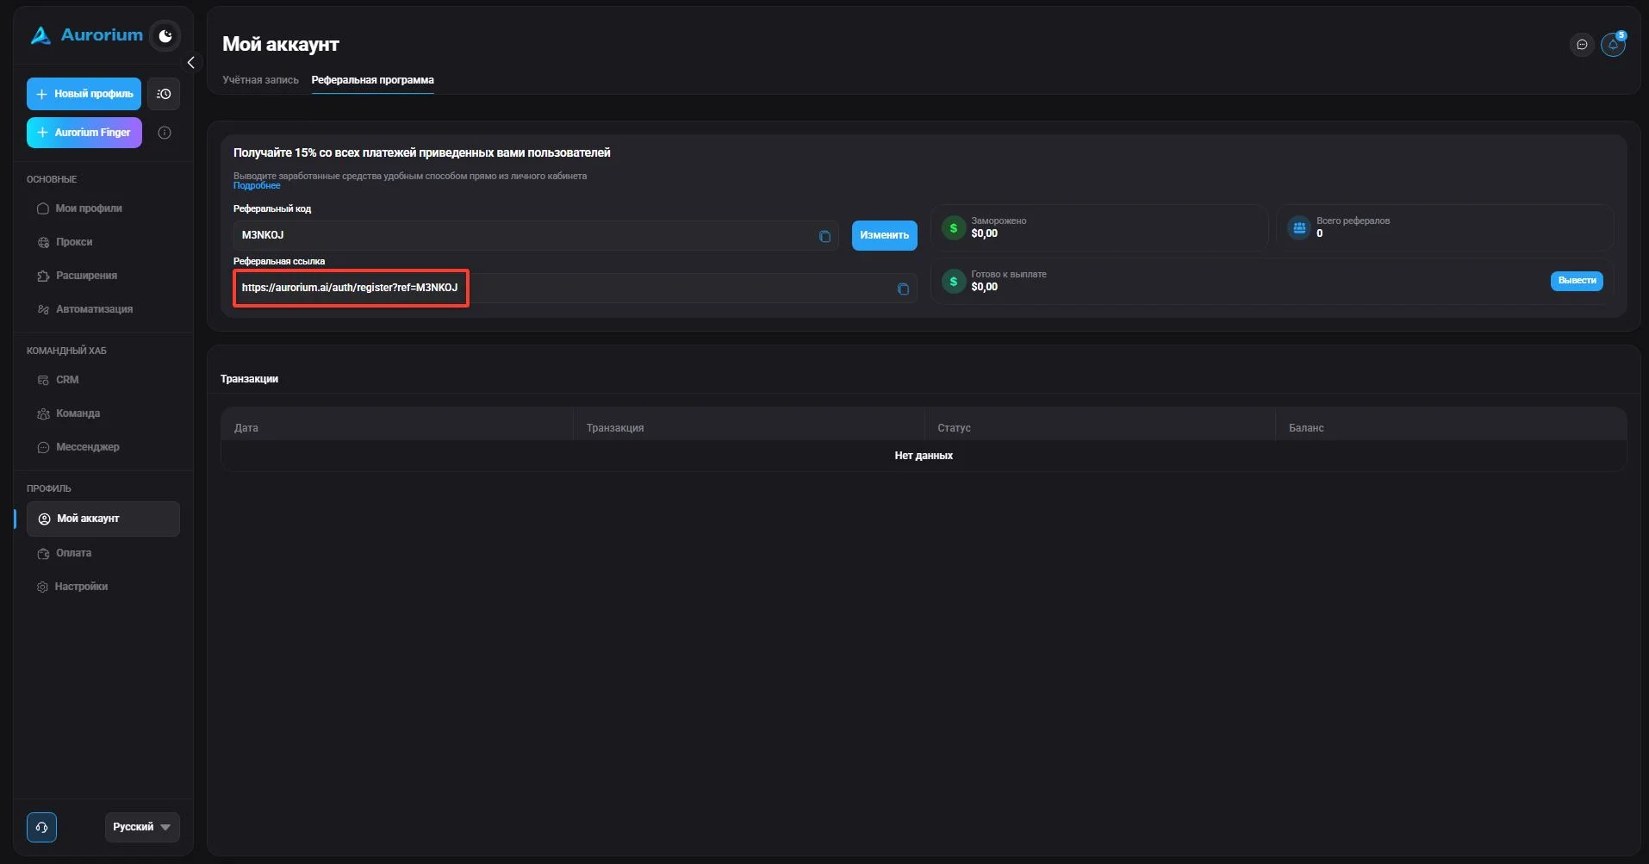
Task: Click the Вывести withdraw button
Action: tap(1577, 281)
